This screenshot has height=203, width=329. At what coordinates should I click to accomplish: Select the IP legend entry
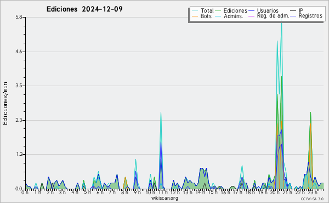[x=301, y=10]
